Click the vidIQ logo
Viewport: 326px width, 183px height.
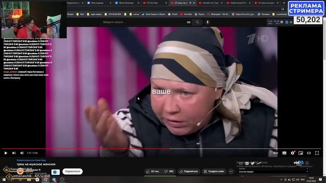coord(298,163)
